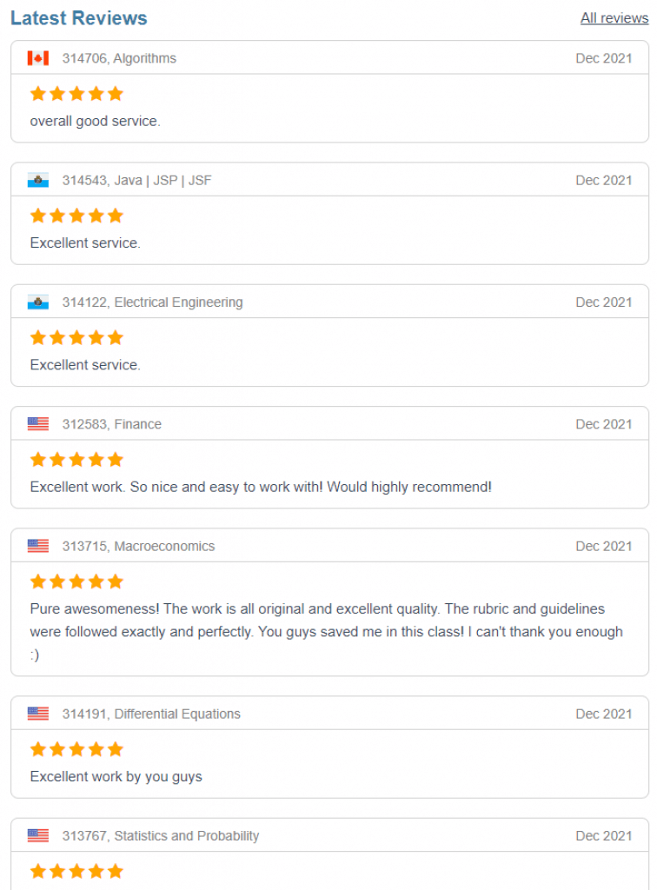Click the Dec 2021 date on the Algorithms review
Viewport: 657px width, 890px height.
click(x=604, y=58)
